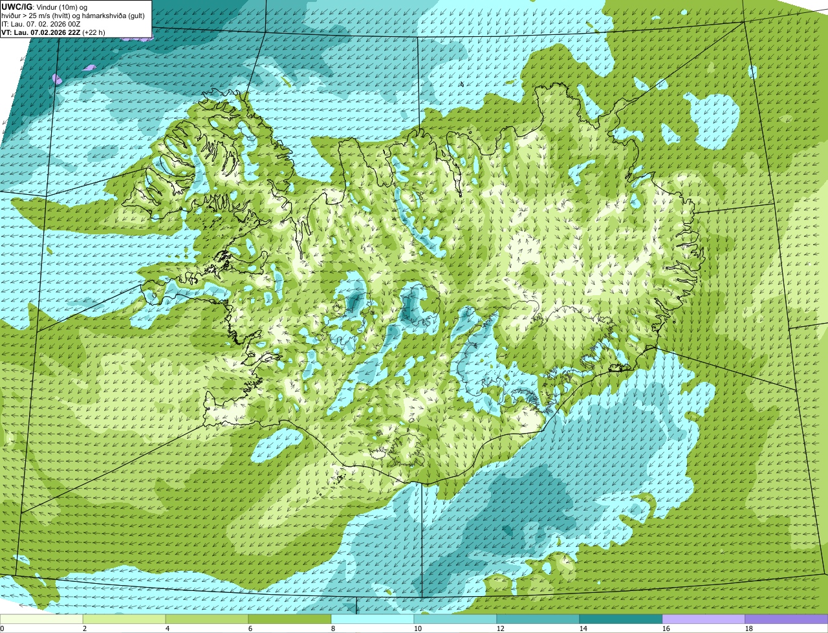The height and width of the screenshot is (633, 828).
Task: Click the scale label '2'
Action: [x=84, y=628]
